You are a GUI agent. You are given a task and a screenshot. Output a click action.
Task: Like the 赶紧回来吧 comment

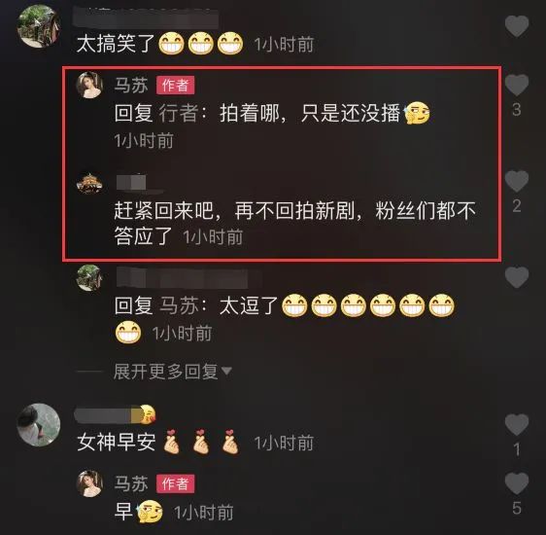click(517, 181)
